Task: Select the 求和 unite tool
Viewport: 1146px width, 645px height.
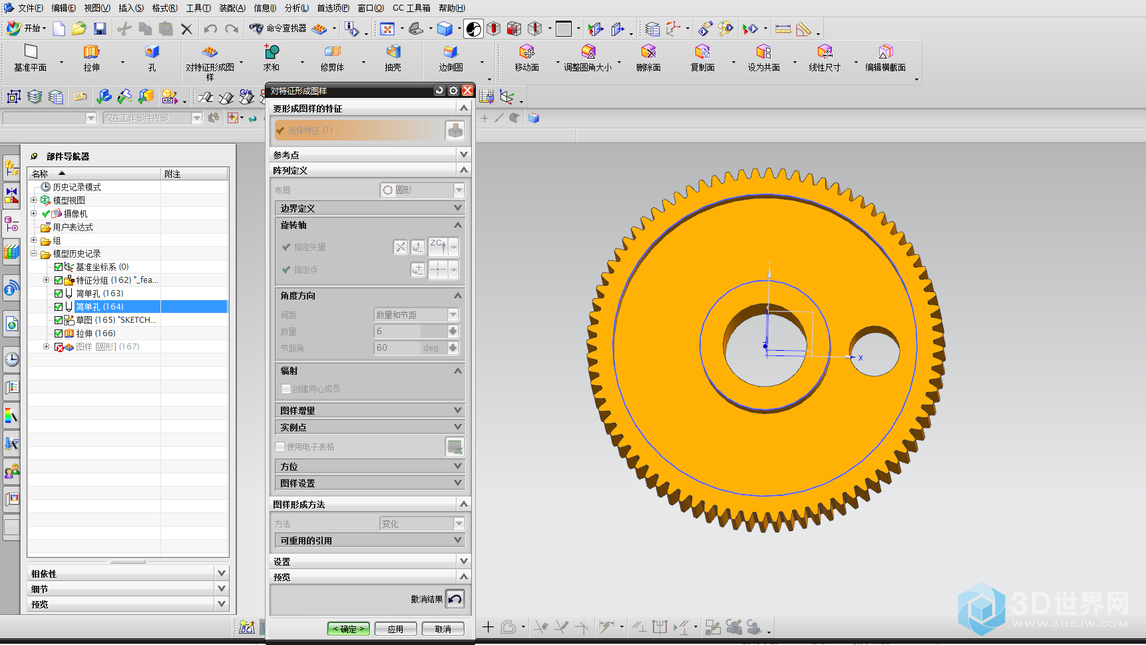Action: click(271, 58)
